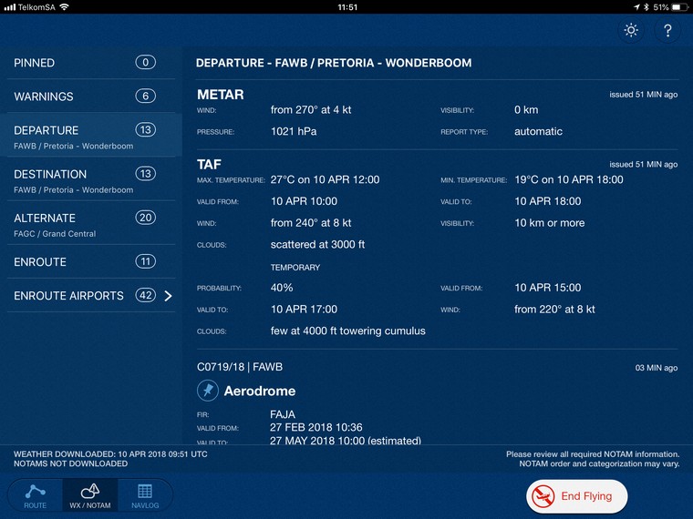Show the Enroute NOTAM list
This screenshot has height=519, width=693.
pos(40,262)
